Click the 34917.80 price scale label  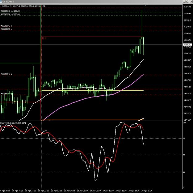tap(187, 80)
